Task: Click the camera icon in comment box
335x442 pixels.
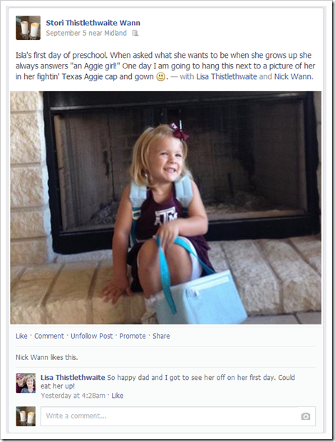Action: 305,416
